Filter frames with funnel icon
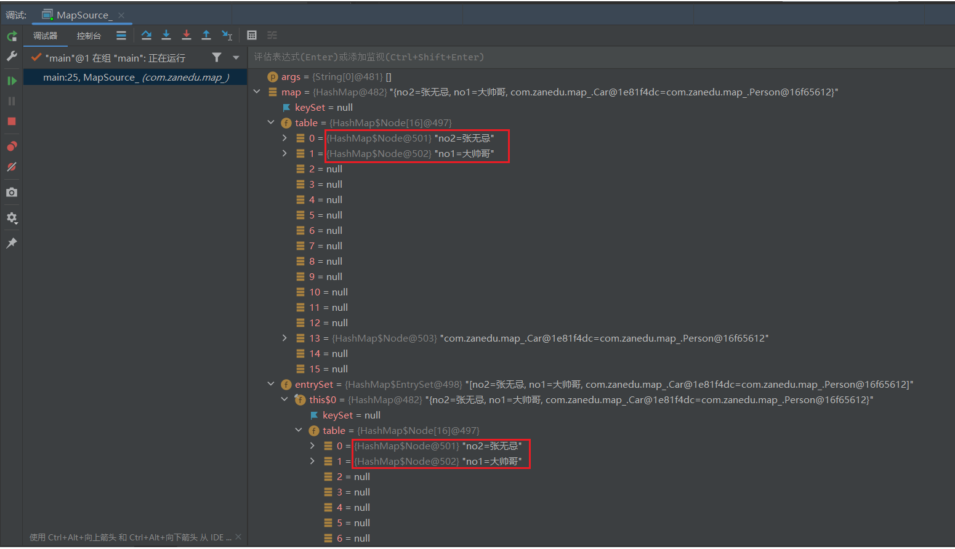Image resolution: width=955 pixels, height=549 pixels. (x=217, y=57)
